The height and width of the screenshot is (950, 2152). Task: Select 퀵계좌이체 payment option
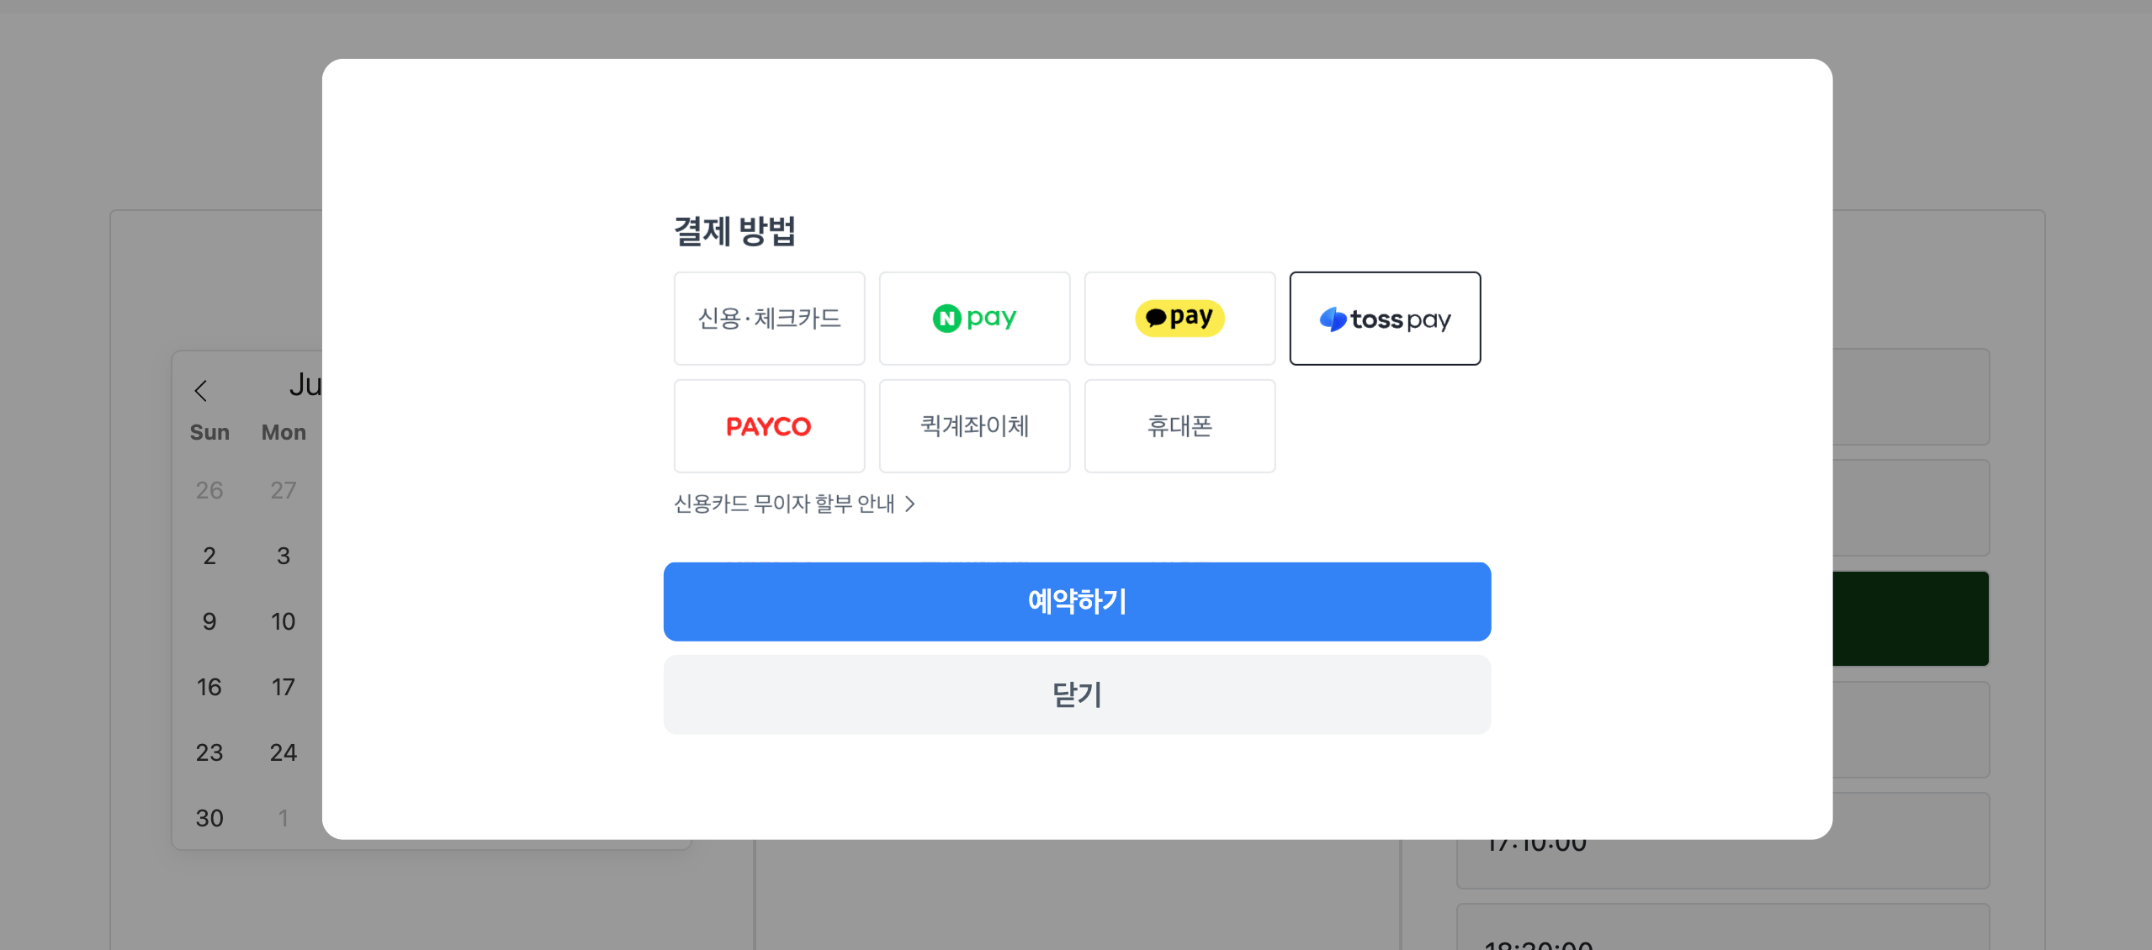click(974, 426)
